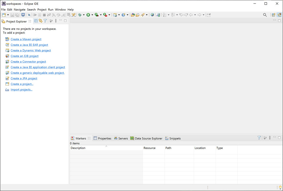Image resolution: width=283 pixels, height=191 pixels.
Task: Click the New Servlet toolbar icon
Action: (124, 15)
